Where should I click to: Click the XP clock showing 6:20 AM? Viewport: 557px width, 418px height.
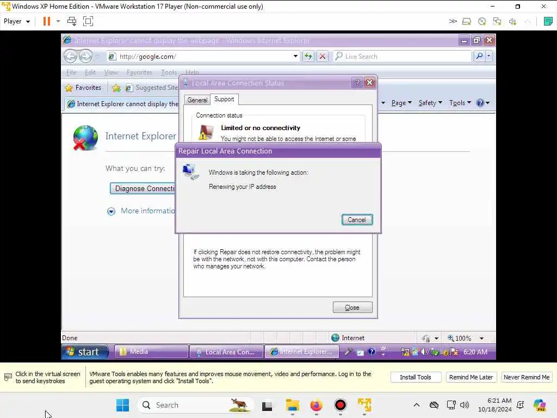[x=475, y=352]
